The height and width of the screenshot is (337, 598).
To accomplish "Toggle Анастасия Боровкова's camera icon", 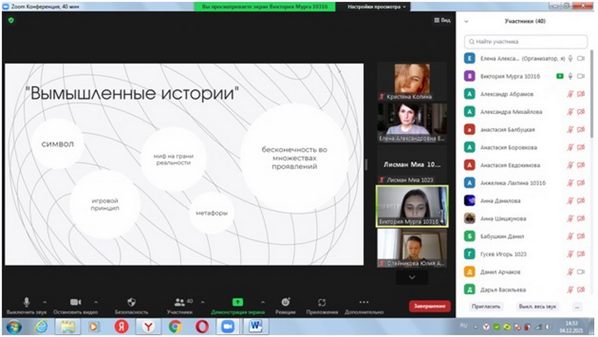I will pyautogui.click(x=581, y=148).
